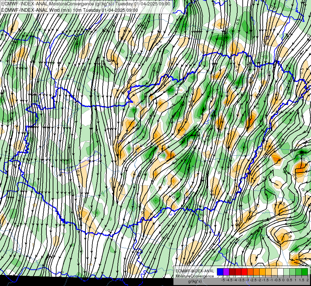Click the '-4.5' tick label on legend
The image size is (311, 286).
tap(229, 280)
